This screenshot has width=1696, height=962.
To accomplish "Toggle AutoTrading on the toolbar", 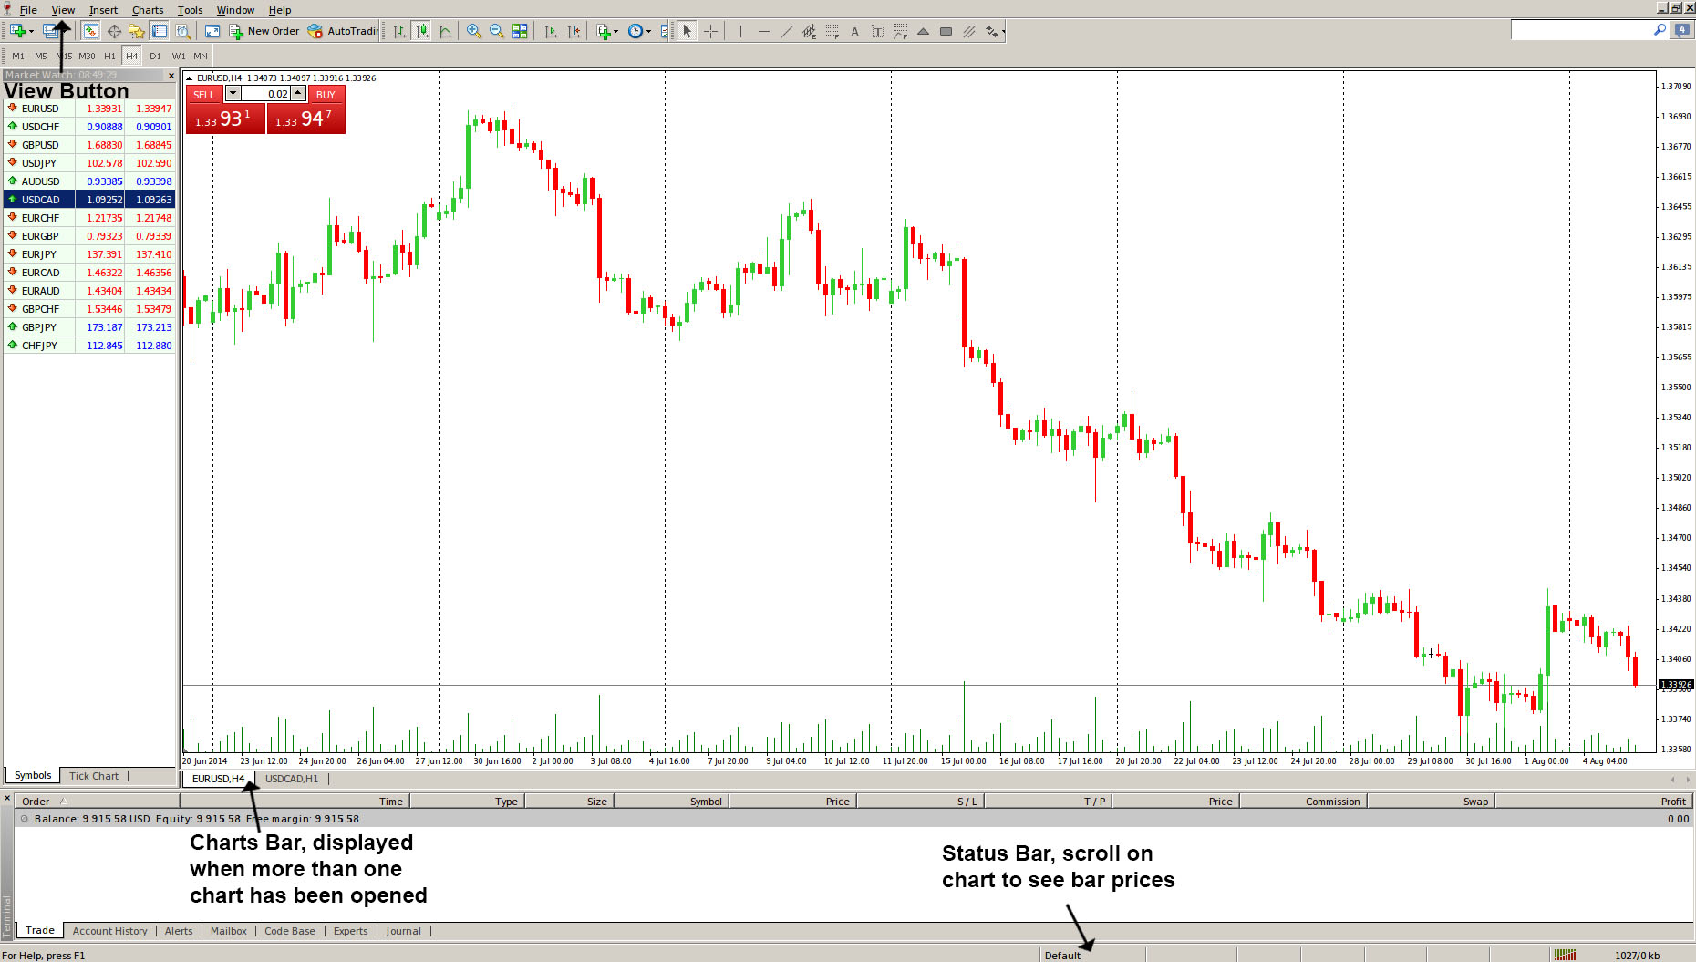I will [x=343, y=31].
